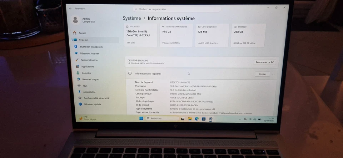Click Copier to copy device information
The image size is (343, 158).
[263, 74]
